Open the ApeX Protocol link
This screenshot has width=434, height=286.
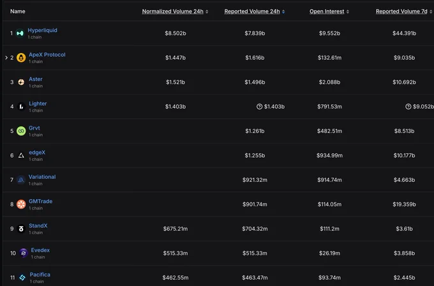47,54
